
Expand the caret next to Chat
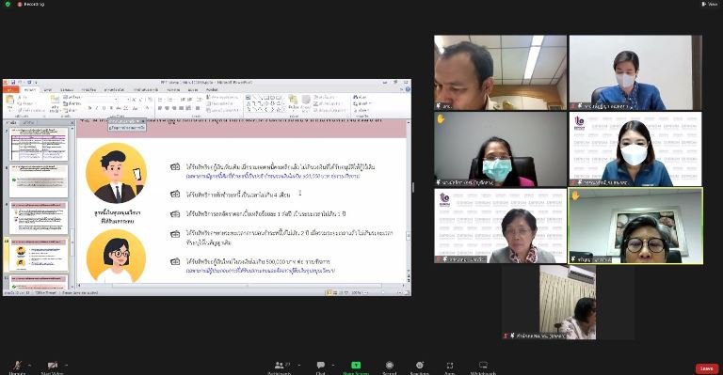coord(333,366)
